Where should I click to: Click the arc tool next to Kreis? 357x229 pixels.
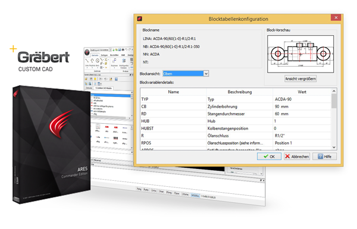(101, 59)
